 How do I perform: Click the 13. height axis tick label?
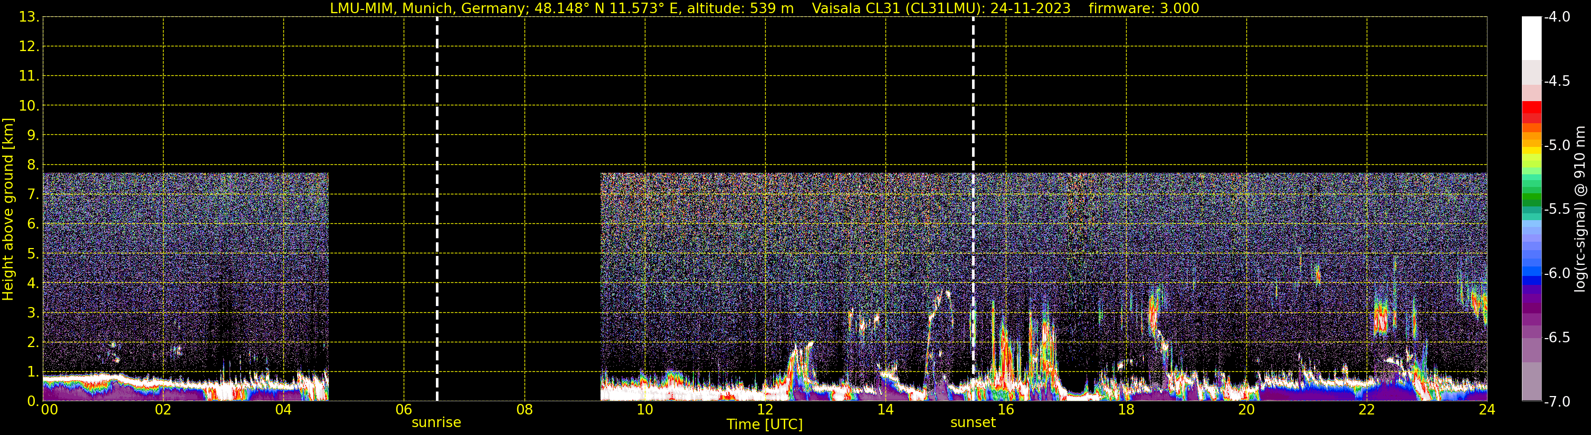coord(28,17)
